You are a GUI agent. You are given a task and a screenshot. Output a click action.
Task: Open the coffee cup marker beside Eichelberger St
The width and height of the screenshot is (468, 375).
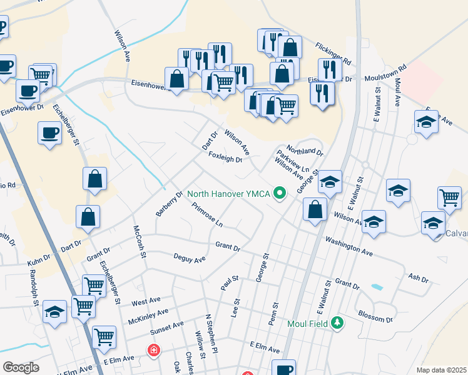(50, 134)
